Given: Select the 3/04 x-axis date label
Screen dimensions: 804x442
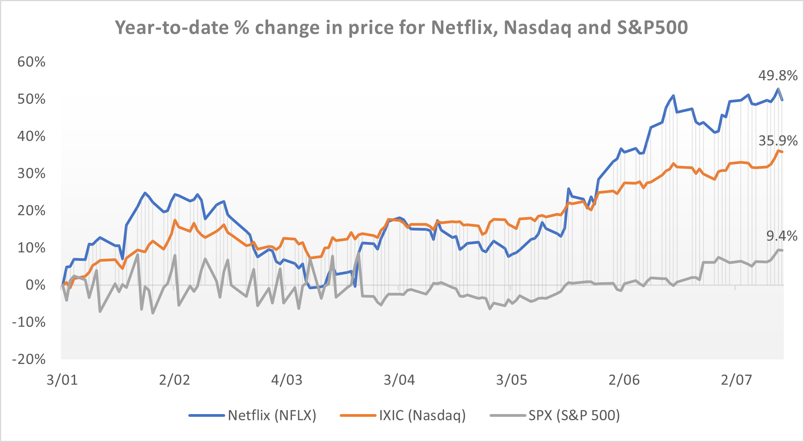Looking at the screenshot, I should (399, 380).
